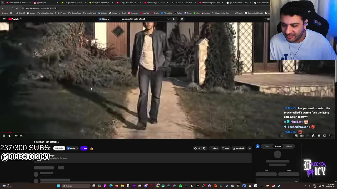Open the Mining Machines bookmark folder
337x189 pixels.
45,13
